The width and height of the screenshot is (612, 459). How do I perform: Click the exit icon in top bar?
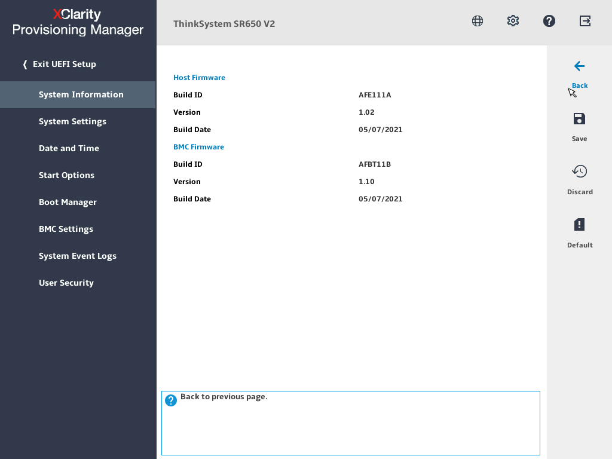pyautogui.click(x=585, y=21)
